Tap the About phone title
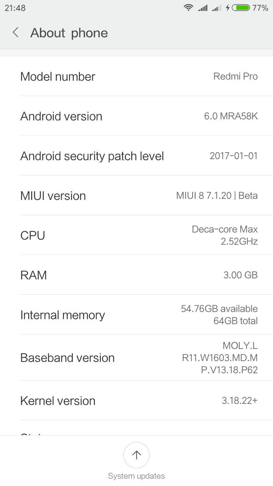Image resolution: width=273 pixels, height=486 pixels. pos(69,33)
